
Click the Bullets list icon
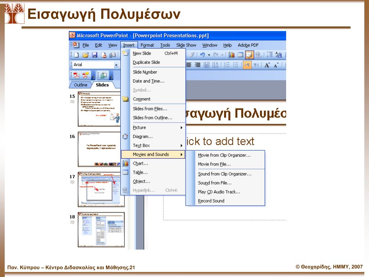[x=236, y=65]
